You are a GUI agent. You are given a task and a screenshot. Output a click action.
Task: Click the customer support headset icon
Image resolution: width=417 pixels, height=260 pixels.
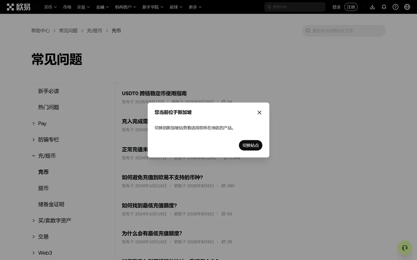(x=405, y=248)
